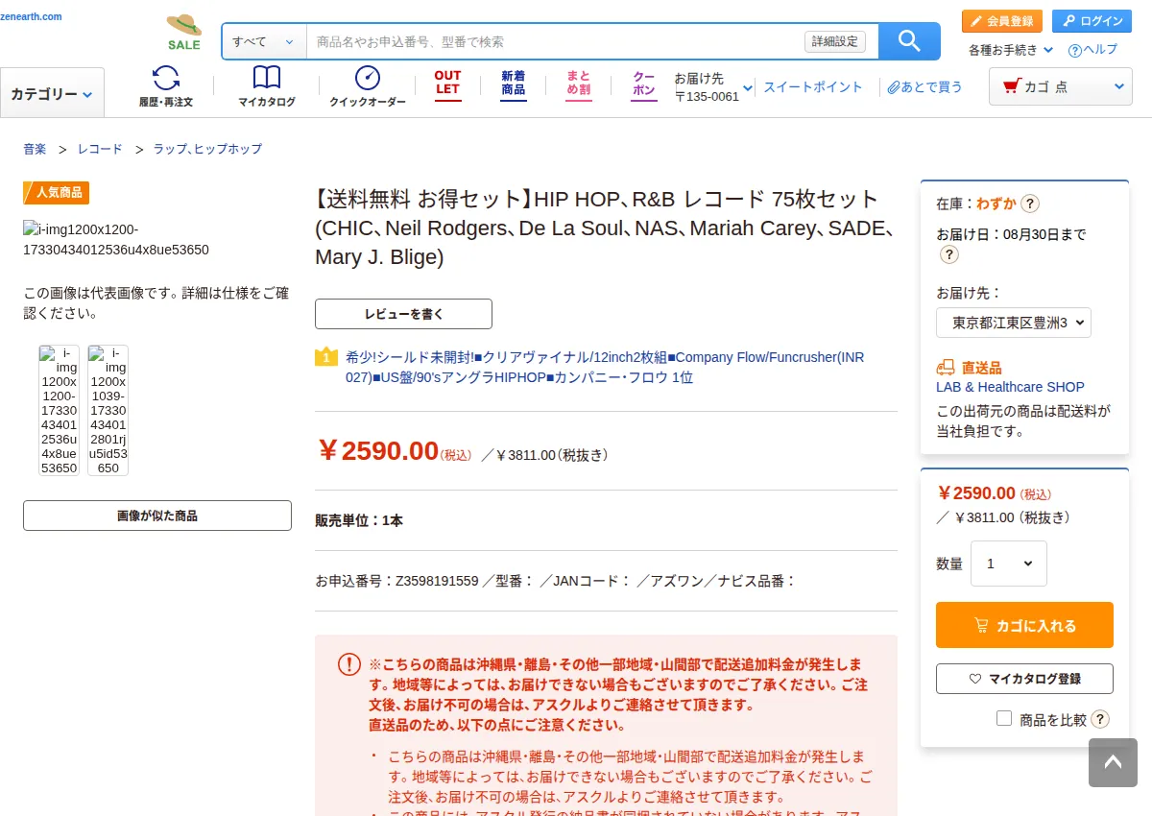Image resolution: width=1152 pixels, height=816 pixels.
Task: Click 販売単位：1本 text
Action: point(359,520)
